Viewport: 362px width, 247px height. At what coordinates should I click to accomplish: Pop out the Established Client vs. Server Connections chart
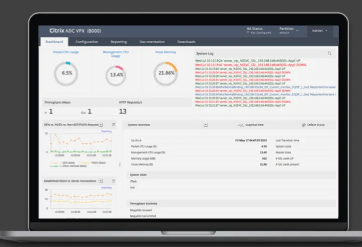[113, 180]
